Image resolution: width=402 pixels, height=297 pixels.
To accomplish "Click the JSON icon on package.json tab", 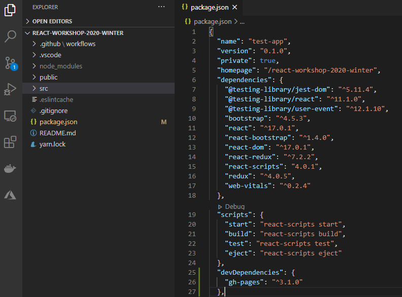I will tap(185, 7).
